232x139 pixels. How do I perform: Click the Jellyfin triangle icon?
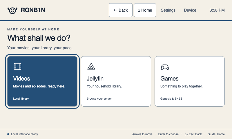91,66
